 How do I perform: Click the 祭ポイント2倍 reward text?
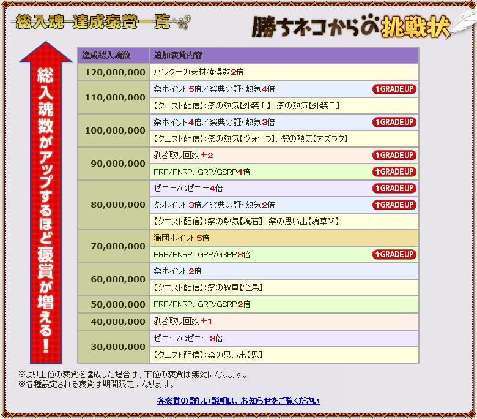(177, 271)
